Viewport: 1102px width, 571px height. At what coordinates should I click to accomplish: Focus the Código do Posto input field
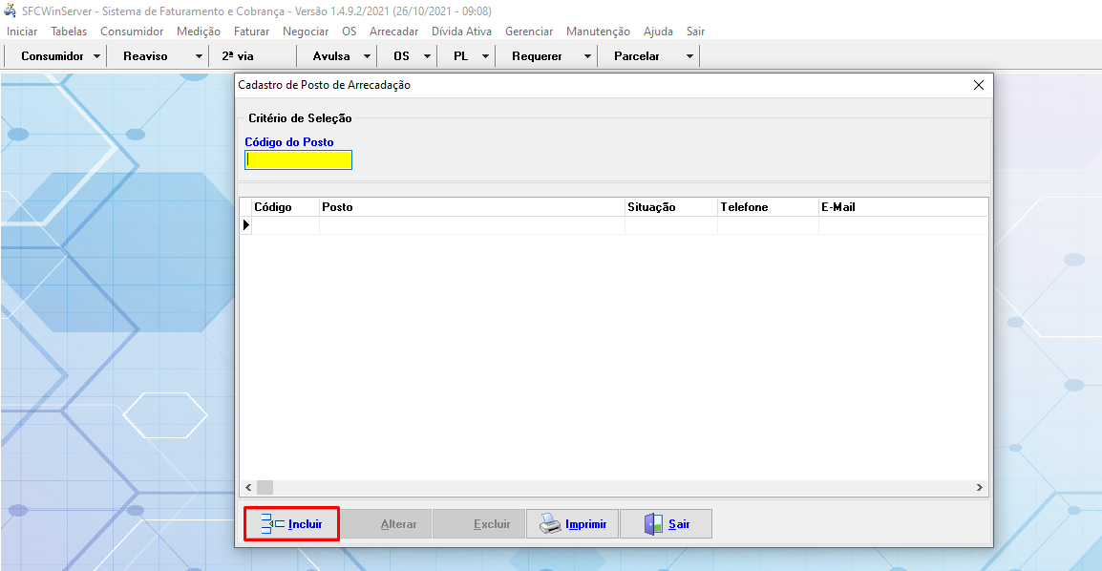coord(299,160)
